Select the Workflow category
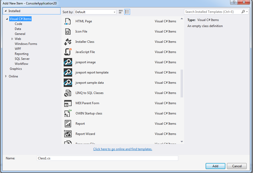The width and height of the screenshot is (253, 173). pyautogui.click(x=22, y=64)
